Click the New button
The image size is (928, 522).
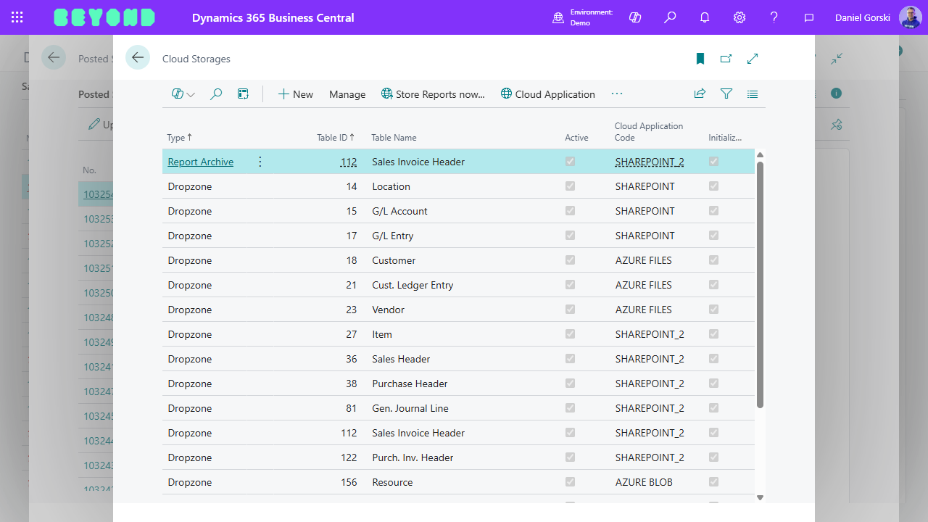click(x=296, y=94)
